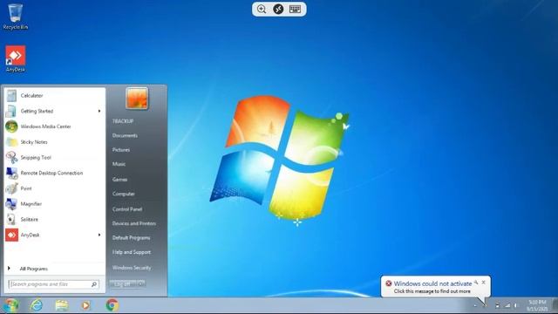558x314 pixels.
Task: Click the power icon in the system tray
Action: (x=498, y=304)
